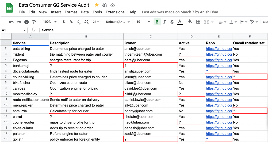
Task: Open the Extensions menu
Action: point(115,12)
